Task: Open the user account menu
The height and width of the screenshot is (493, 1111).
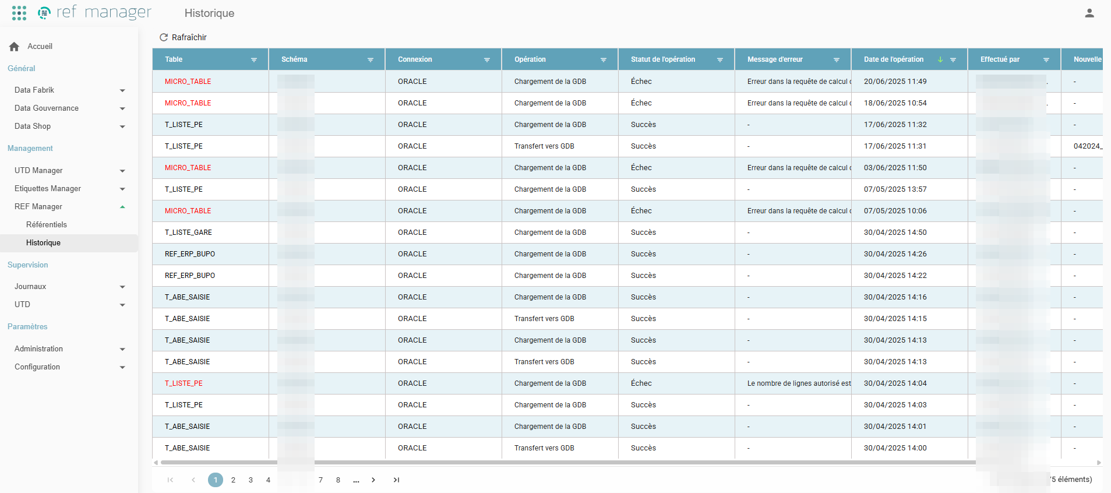Action: coord(1089,13)
